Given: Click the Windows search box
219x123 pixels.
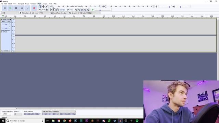Looking at the screenshot, I should click(x=25, y=121).
